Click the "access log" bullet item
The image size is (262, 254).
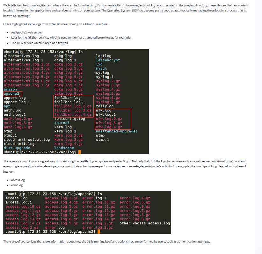(x=18, y=180)
